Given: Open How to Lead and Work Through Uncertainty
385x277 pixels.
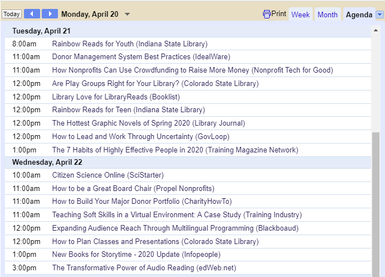Looking at the screenshot, I should [x=141, y=136].
